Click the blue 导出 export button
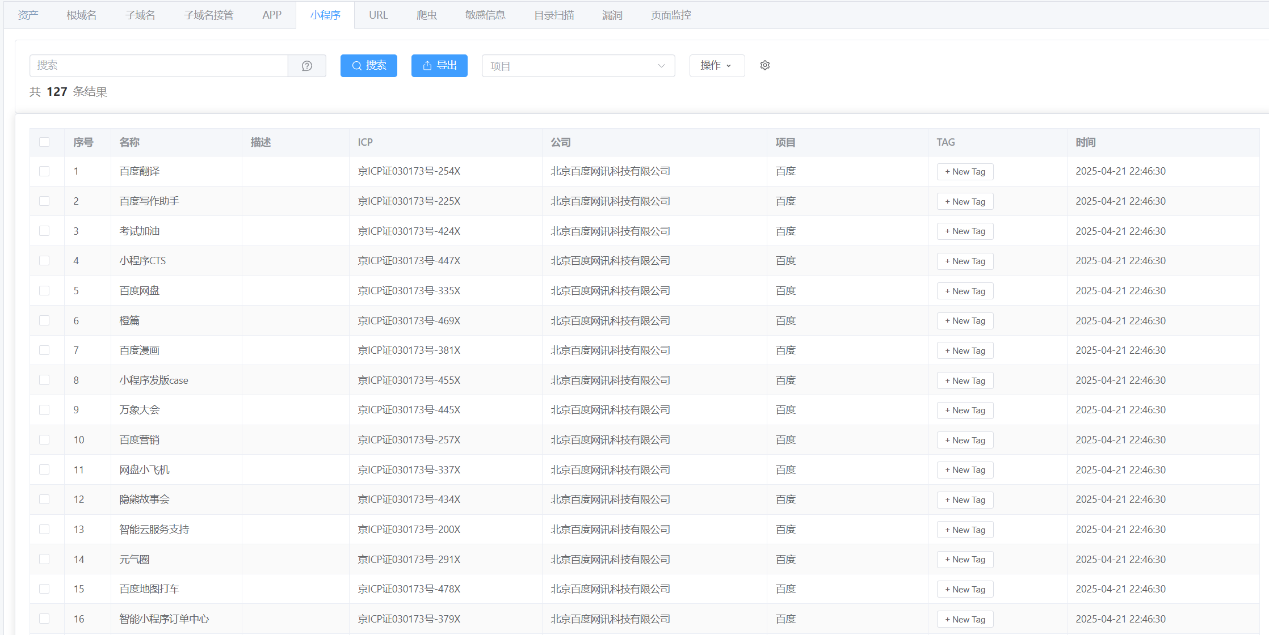The height and width of the screenshot is (635, 1269). click(439, 66)
